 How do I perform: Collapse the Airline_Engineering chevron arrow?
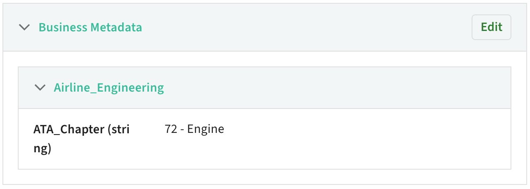click(x=40, y=87)
